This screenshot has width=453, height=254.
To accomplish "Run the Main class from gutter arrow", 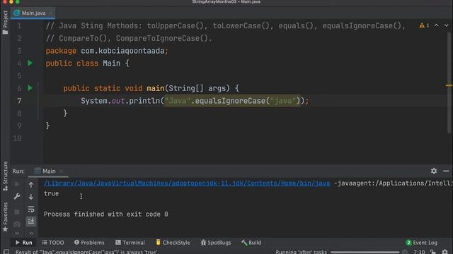I will [x=30, y=63].
